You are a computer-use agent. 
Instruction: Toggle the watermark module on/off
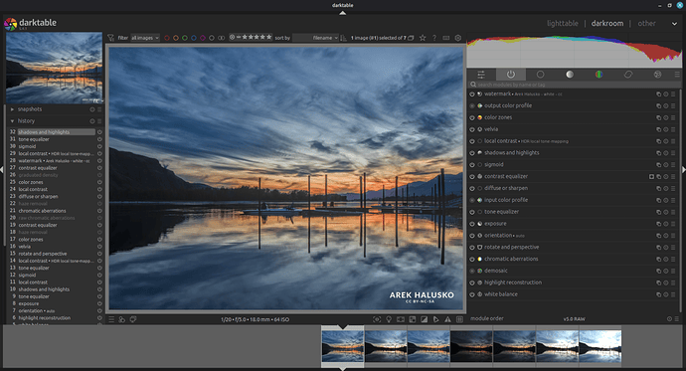click(472, 94)
